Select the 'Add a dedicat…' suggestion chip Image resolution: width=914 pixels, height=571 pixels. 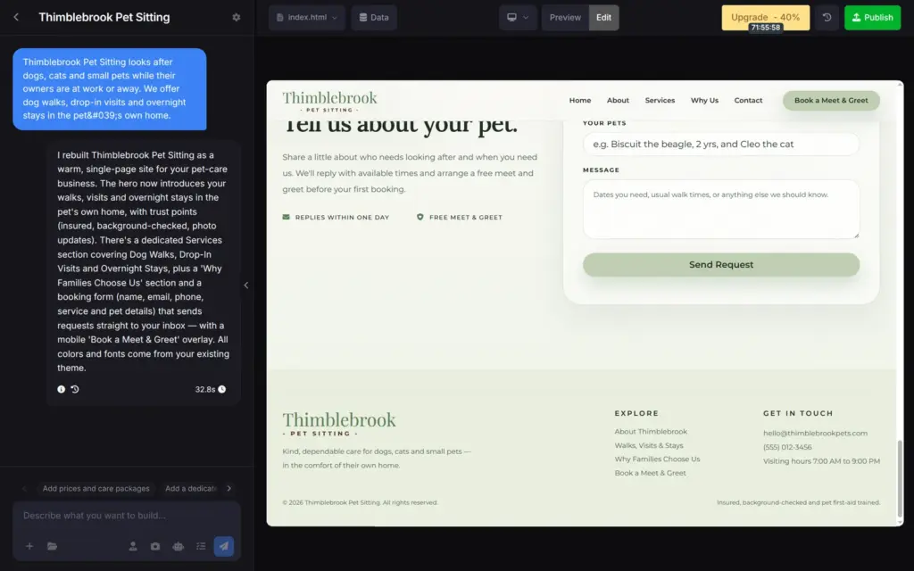pyautogui.click(x=191, y=488)
